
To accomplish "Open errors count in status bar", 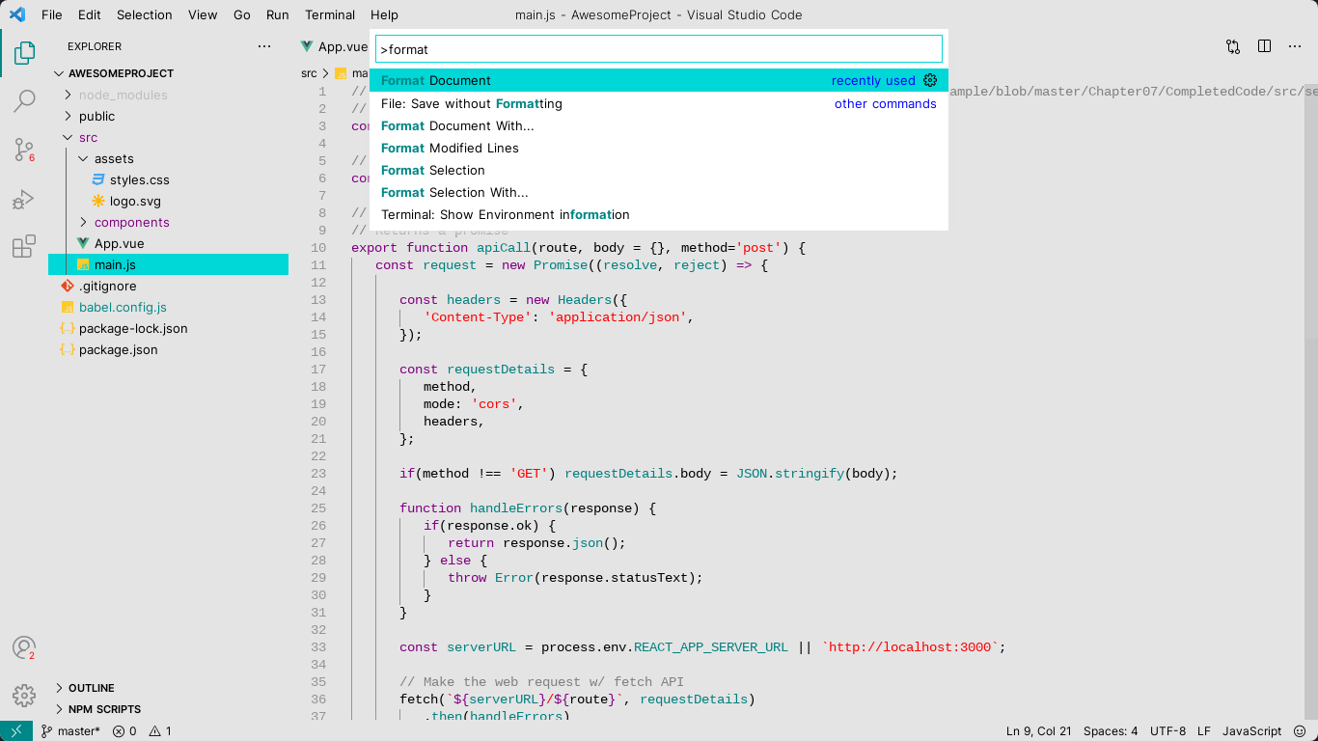I will 124,731.
